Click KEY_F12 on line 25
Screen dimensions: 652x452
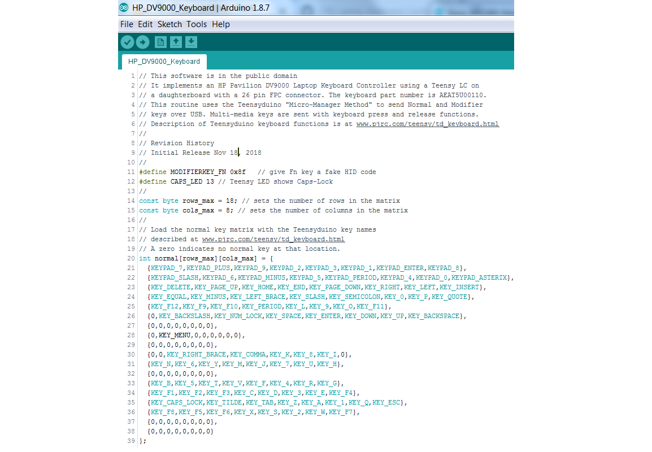164,306
